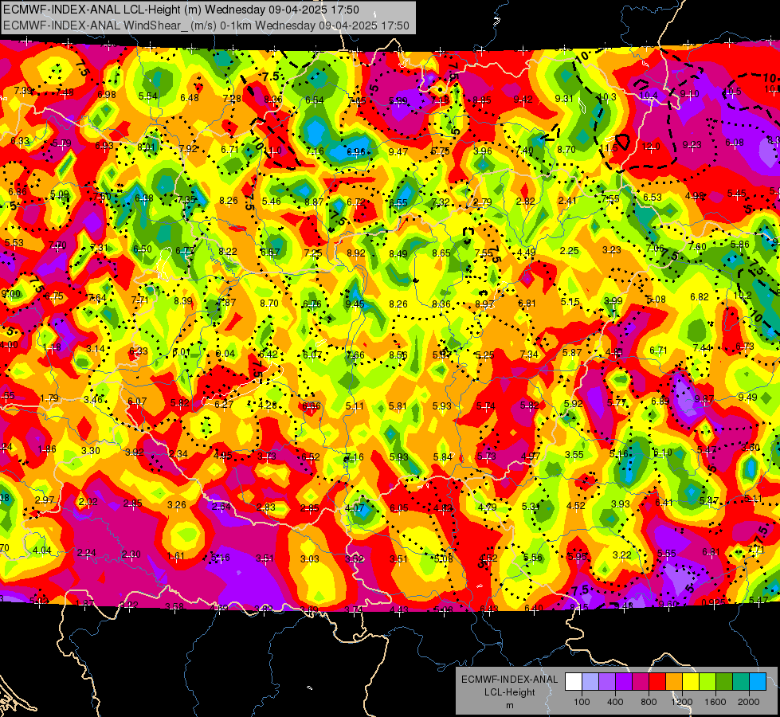Viewport: 780px width, 717px height.
Task: Click the 12.0 wind shear value
Action: [651, 147]
